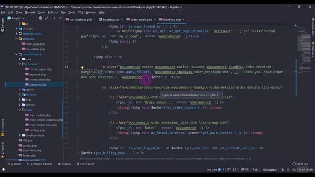This screenshot has height=177, width=315.
Task: Open the TODO tool window
Action: 15,164
